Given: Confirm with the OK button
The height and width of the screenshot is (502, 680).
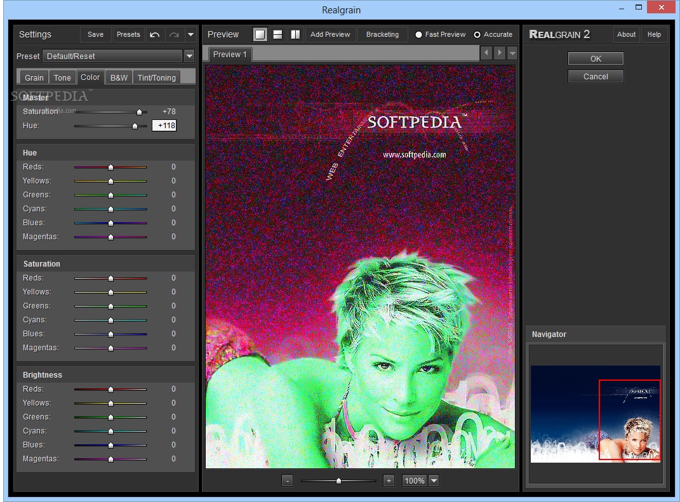Looking at the screenshot, I should (596, 58).
